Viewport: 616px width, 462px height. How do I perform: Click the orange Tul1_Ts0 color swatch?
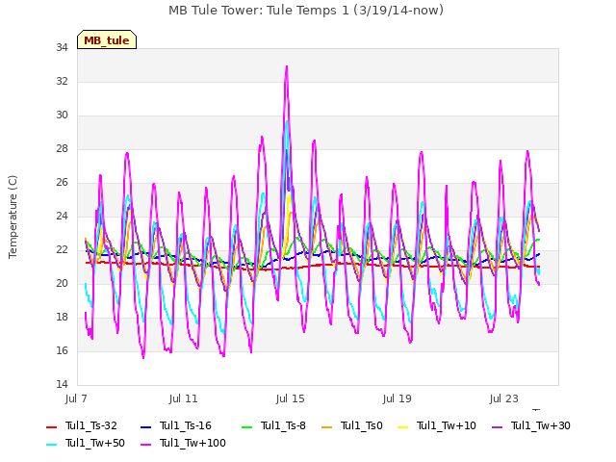(x=326, y=427)
